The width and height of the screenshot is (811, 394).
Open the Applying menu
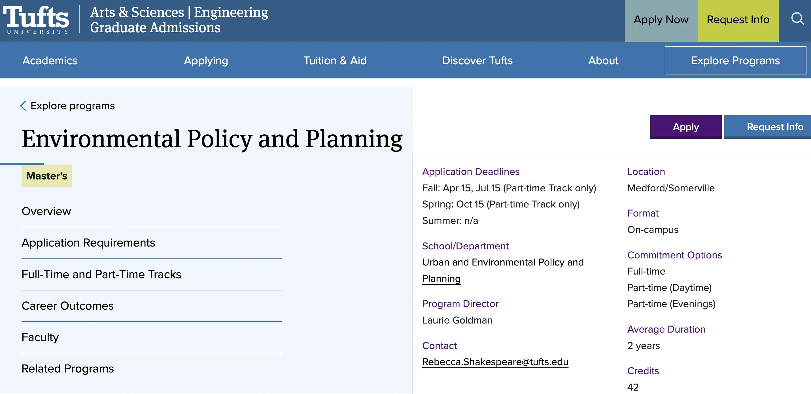click(x=206, y=60)
